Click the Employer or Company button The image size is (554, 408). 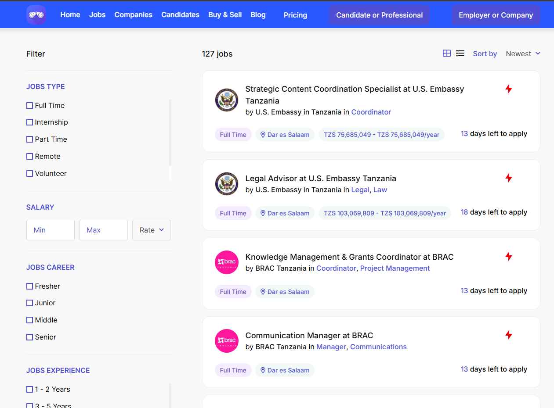pos(496,15)
